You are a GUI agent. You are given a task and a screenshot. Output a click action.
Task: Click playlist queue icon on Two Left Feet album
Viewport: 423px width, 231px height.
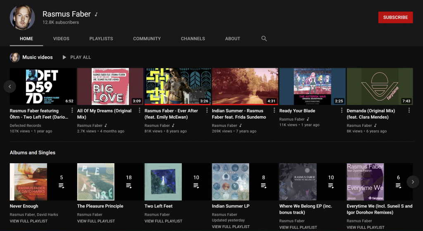(x=196, y=186)
